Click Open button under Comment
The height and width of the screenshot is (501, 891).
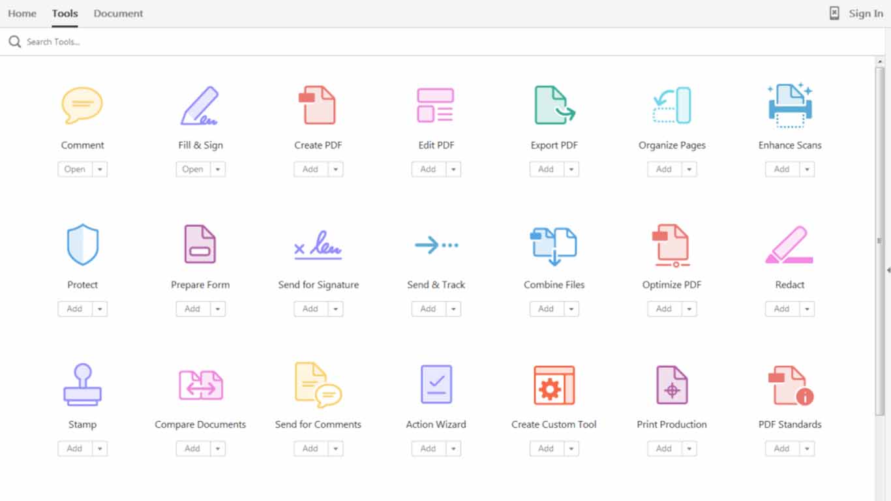[75, 170]
